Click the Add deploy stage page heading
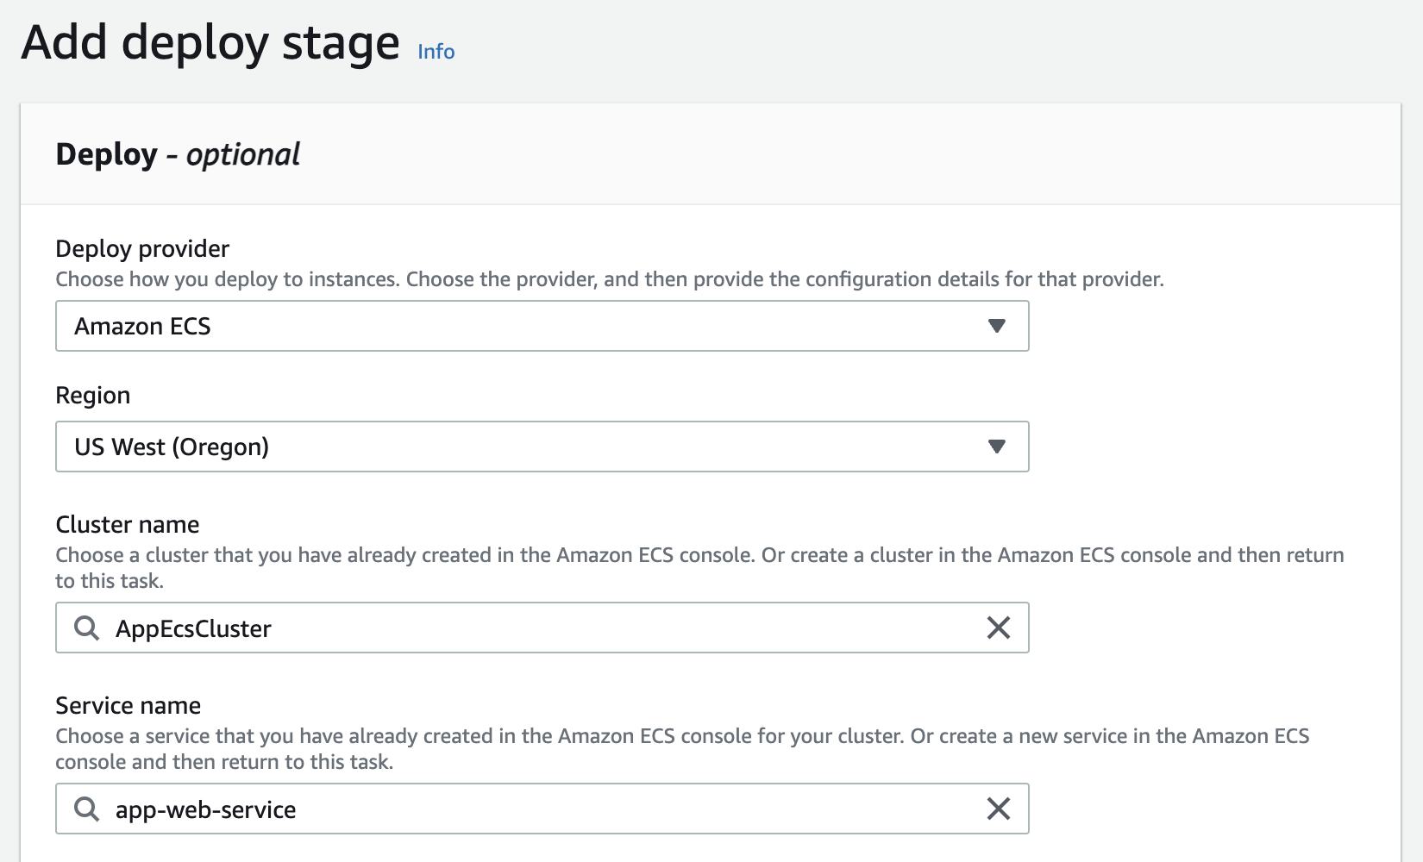Viewport: 1423px width, 862px height. click(210, 43)
